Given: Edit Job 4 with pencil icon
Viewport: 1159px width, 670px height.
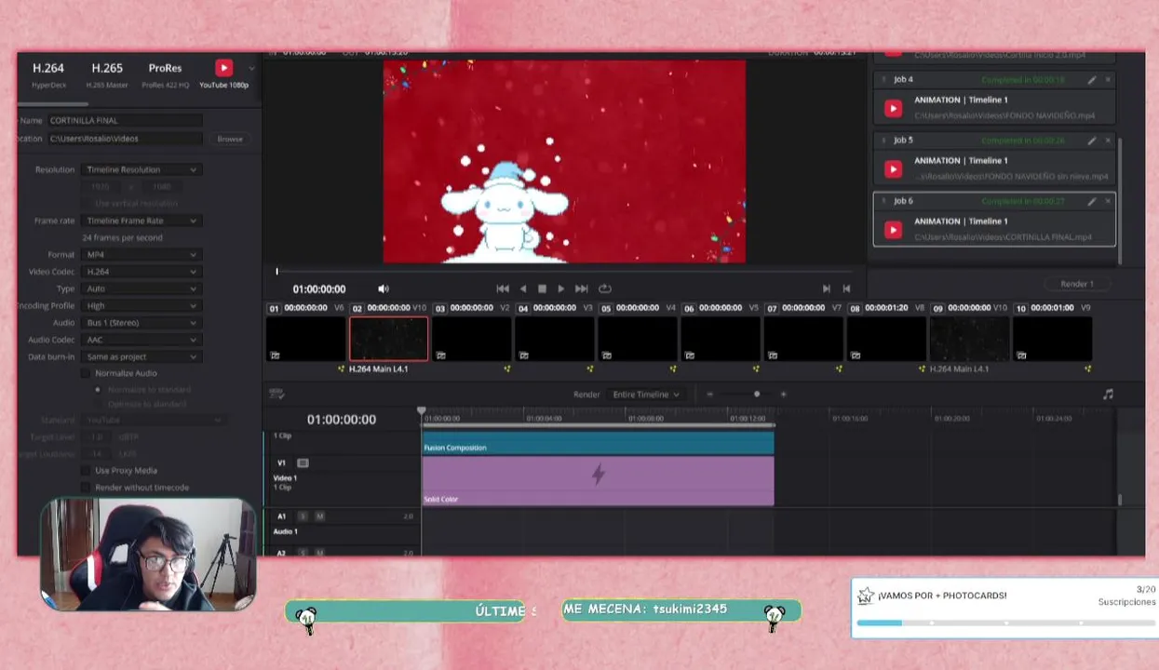Looking at the screenshot, I should point(1092,80).
